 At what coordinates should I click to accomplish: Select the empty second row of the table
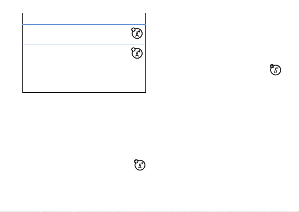point(71,54)
